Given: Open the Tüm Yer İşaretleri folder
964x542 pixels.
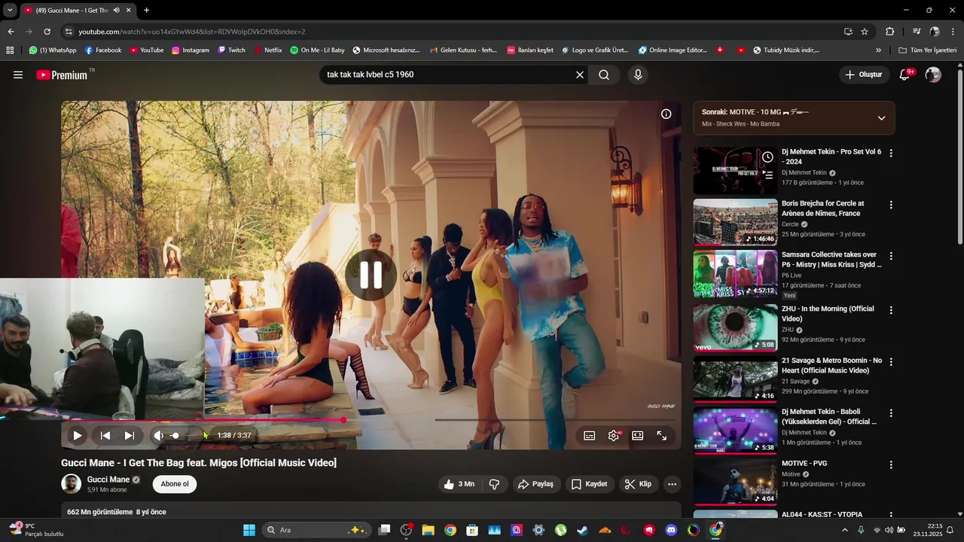Looking at the screenshot, I should coord(928,50).
